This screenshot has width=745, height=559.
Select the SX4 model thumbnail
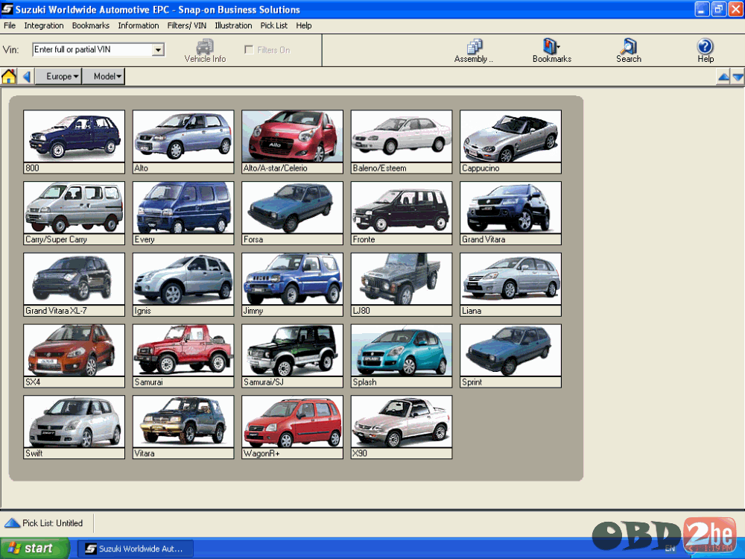(74, 356)
